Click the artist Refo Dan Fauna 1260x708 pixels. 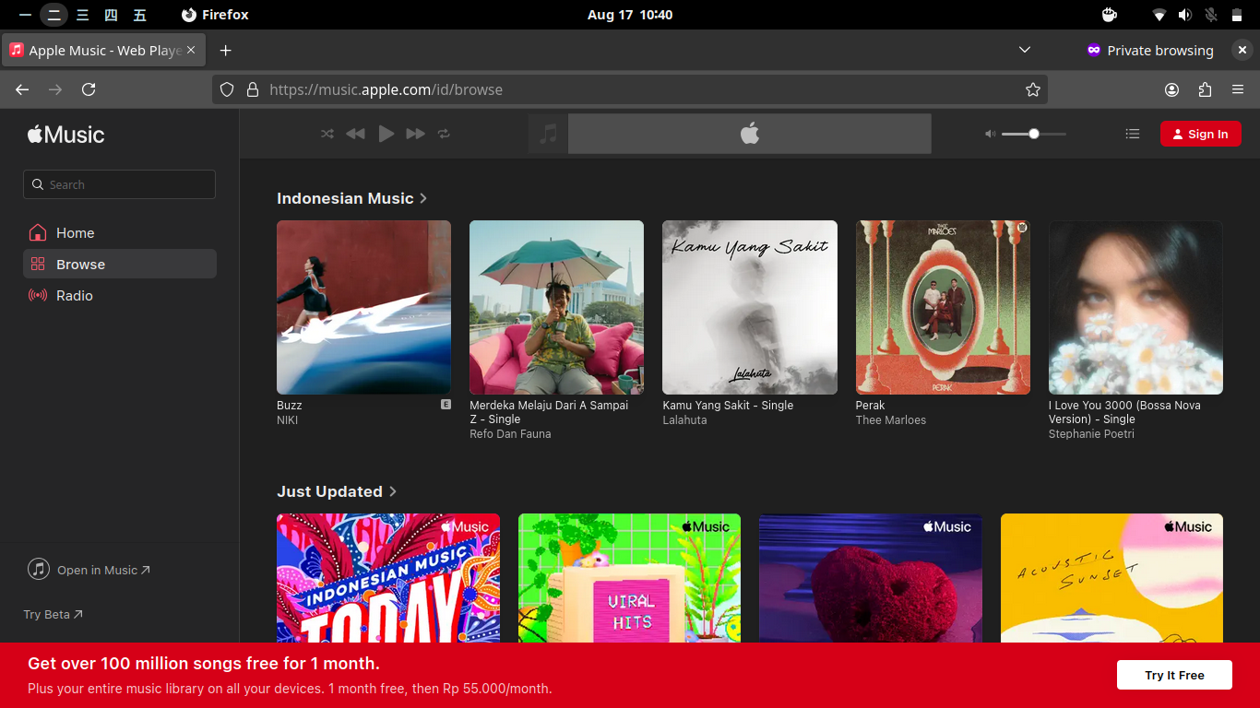[510, 434]
